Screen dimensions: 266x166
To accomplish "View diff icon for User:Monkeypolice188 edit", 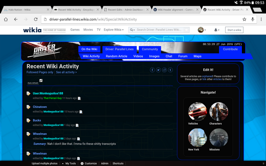I will coord(79,98).
